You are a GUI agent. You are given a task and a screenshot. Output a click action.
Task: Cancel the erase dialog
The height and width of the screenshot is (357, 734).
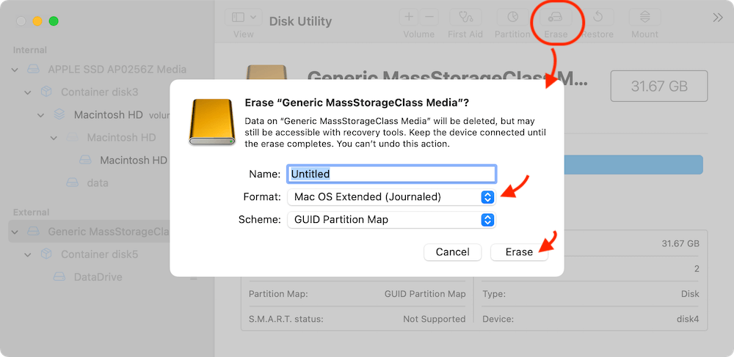click(453, 252)
